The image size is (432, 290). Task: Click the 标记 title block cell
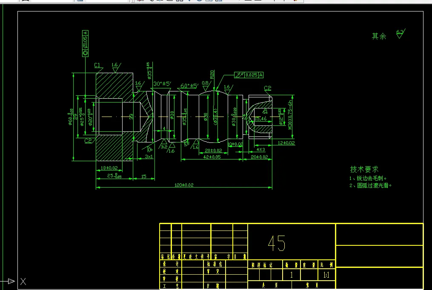(x=166, y=257)
